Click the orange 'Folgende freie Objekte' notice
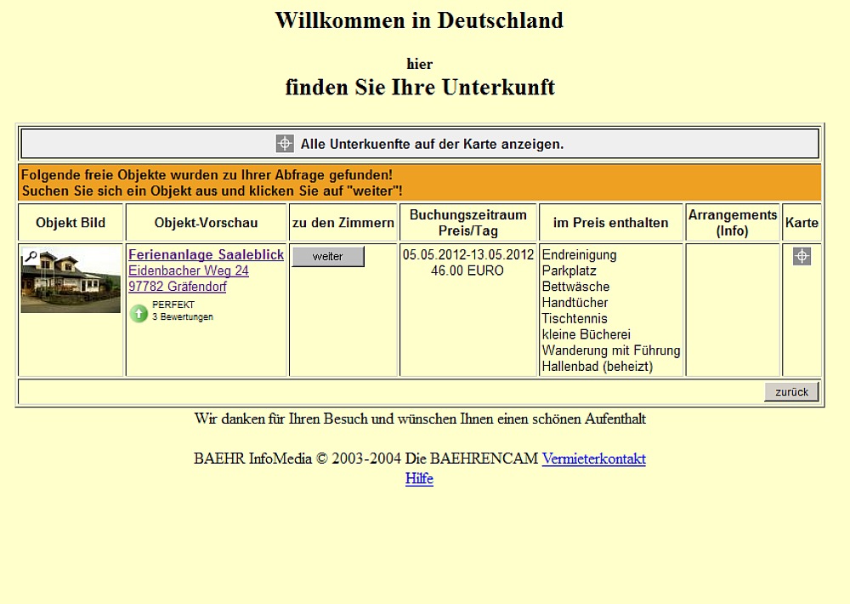This screenshot has width=850, height=604. pyautogui.click(x=420, y=183)
